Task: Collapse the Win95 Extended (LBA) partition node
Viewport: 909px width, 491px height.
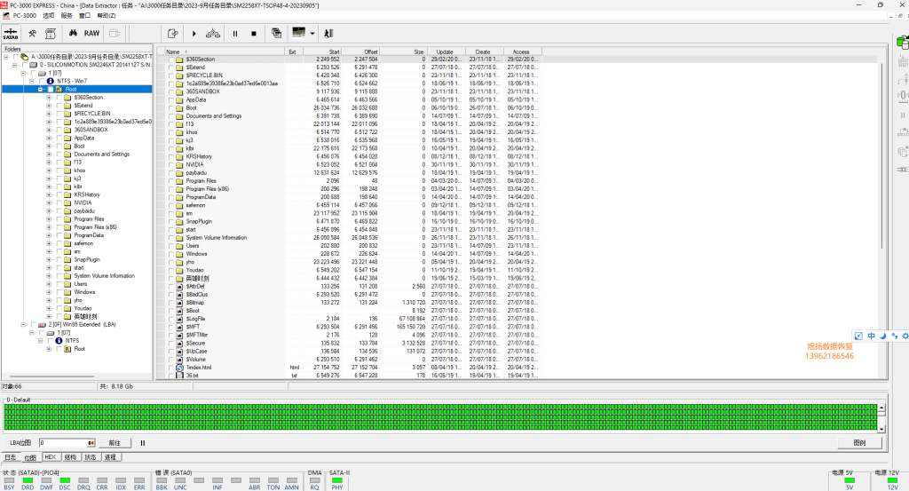Action: pos(23,325)
